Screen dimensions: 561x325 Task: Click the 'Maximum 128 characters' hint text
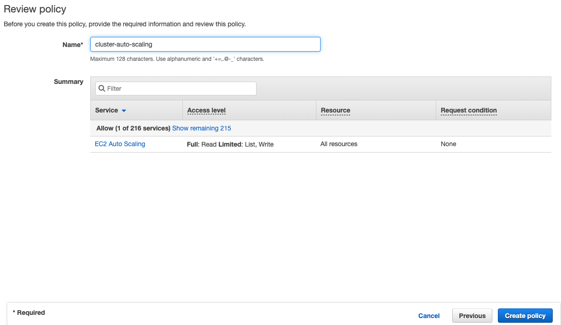pos(177,59)
